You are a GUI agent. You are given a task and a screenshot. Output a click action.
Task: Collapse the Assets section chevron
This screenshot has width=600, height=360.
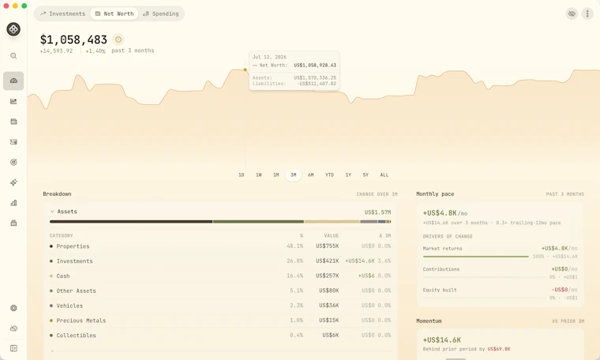pos(52,212)
